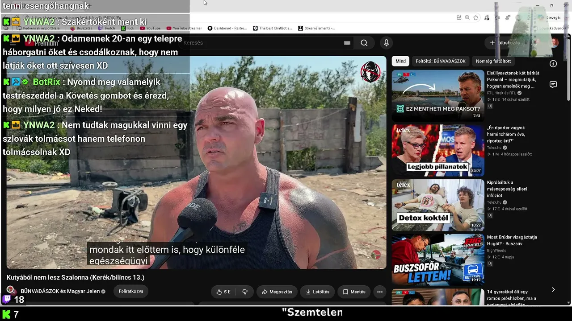Viewport: 572px width, 321px height.
Task: Open the Detox koktél video thumbnail
Action: coord(438,205)
